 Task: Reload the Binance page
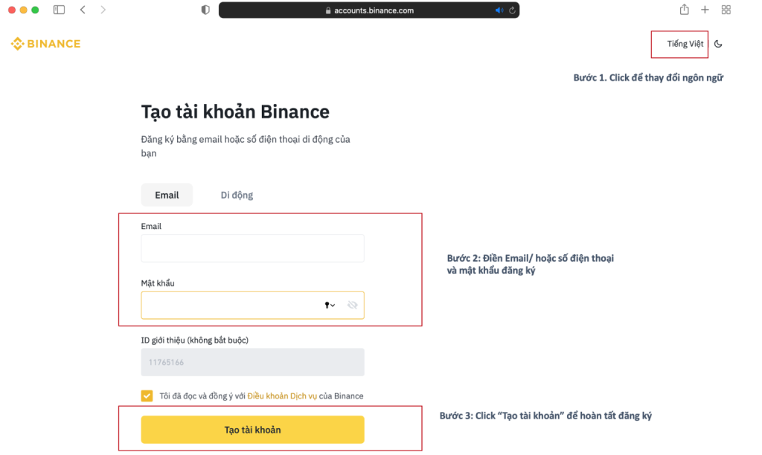coord(512,10)
